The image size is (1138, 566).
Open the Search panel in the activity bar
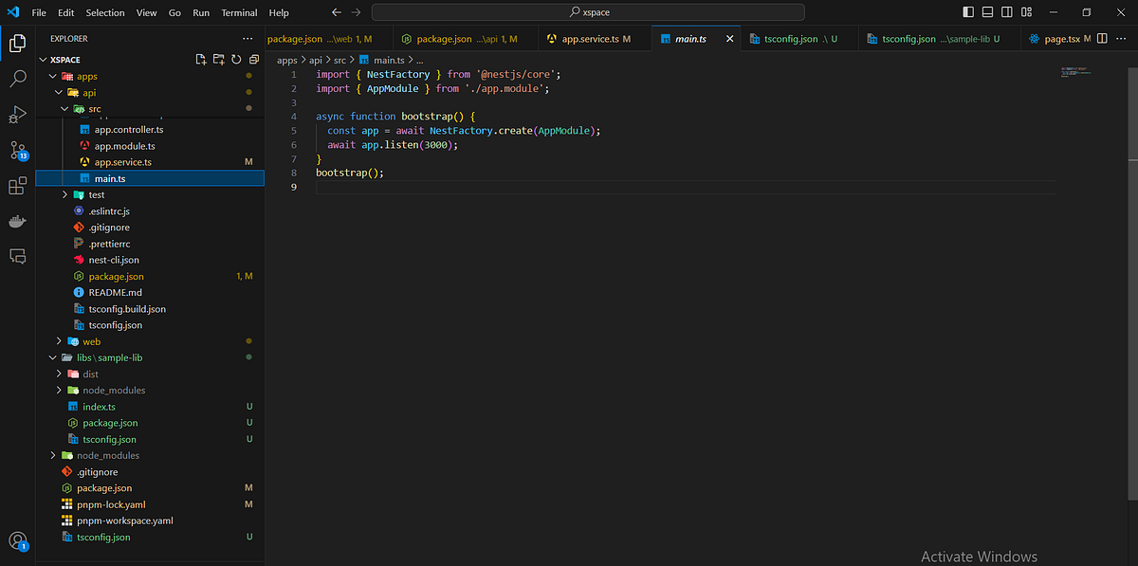point(17,78)
